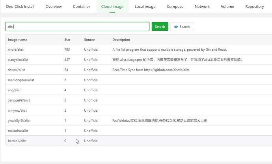This screenshot has height=164, width=272.
Task: Click Unofficial source in haroldli/alist row
Action: point(91,141)
